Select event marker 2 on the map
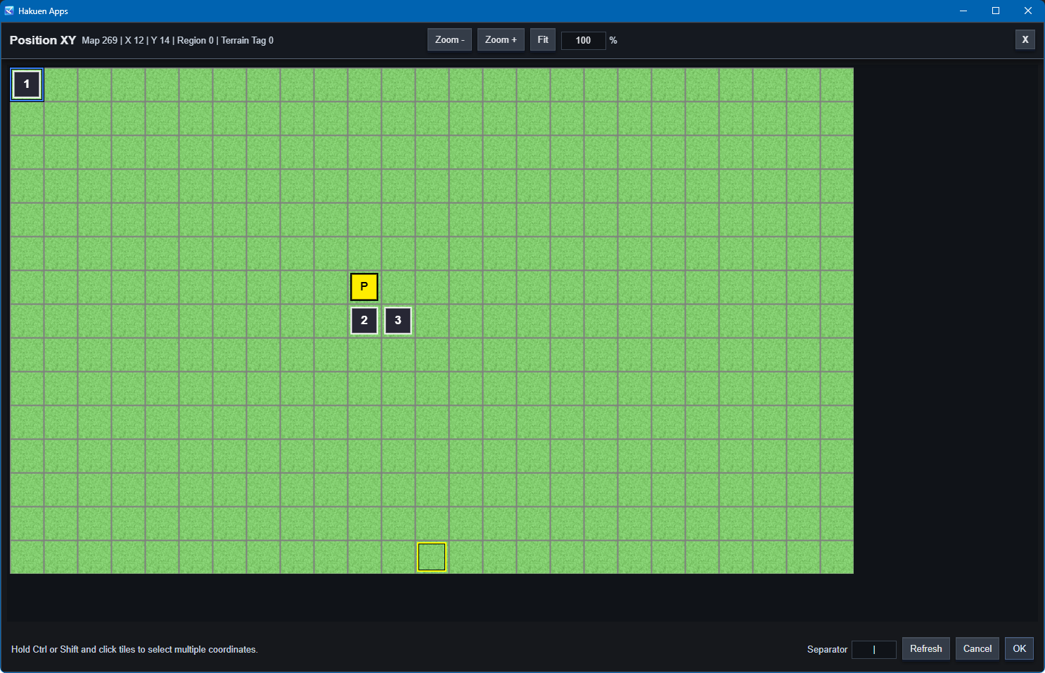1045x673 pixels. 364,321
